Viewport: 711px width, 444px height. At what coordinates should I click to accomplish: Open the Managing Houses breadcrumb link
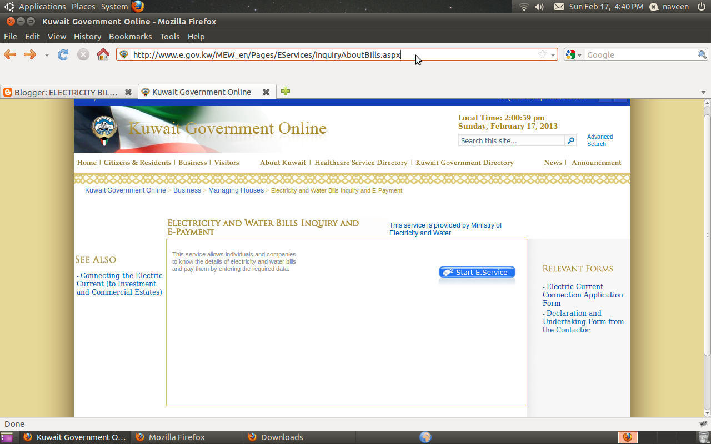(236, 190)
